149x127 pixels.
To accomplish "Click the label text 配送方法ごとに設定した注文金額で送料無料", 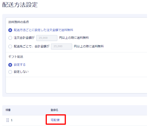I will pos(43,30).
